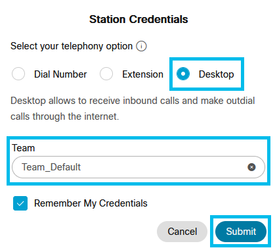Click the Desktop label text
This screenshot has width=277, height=252.
click(216, 74)
